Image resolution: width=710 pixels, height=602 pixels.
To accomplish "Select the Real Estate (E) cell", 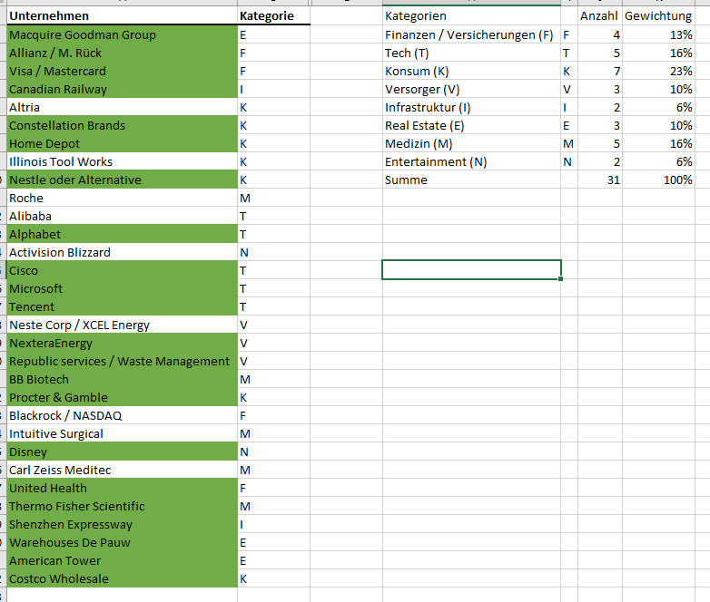I will pyautogui.click(x=471, y=125).
